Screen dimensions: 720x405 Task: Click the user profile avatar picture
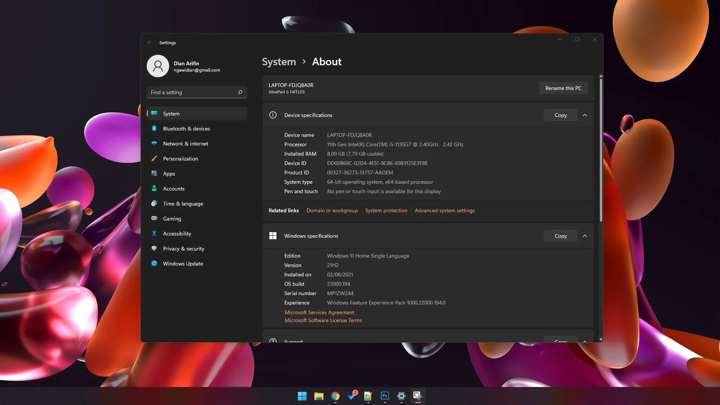click(158, 66)
